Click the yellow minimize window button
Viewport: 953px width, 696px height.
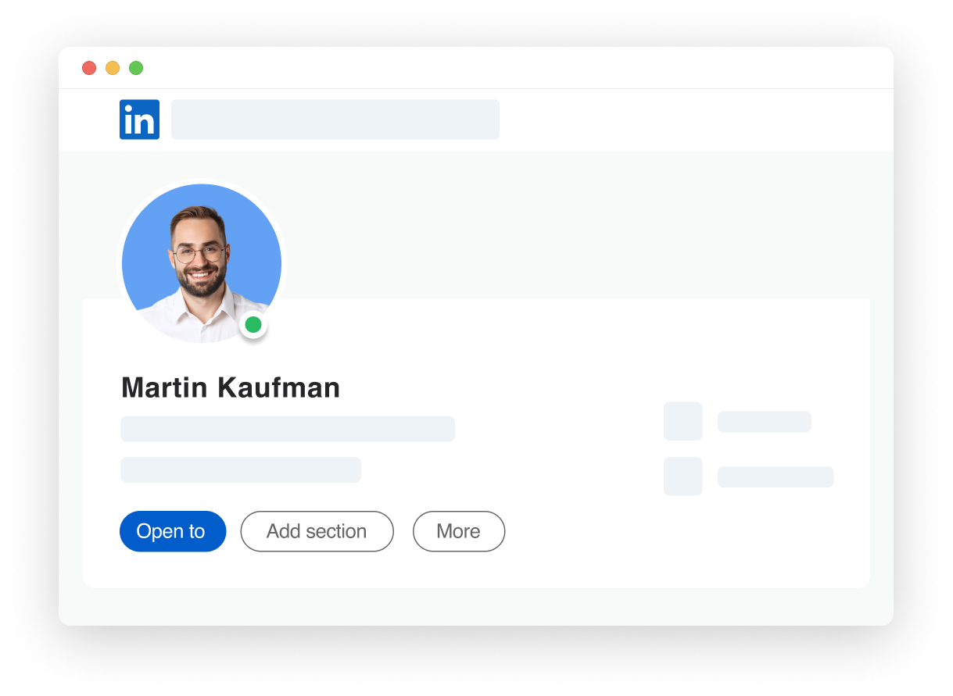113,68
